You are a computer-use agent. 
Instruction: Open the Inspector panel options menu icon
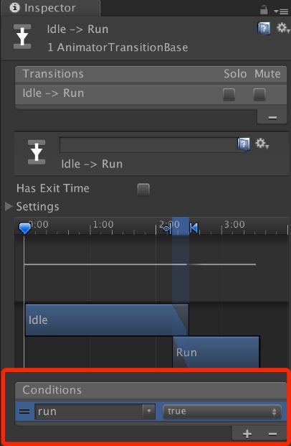[281, 11]
